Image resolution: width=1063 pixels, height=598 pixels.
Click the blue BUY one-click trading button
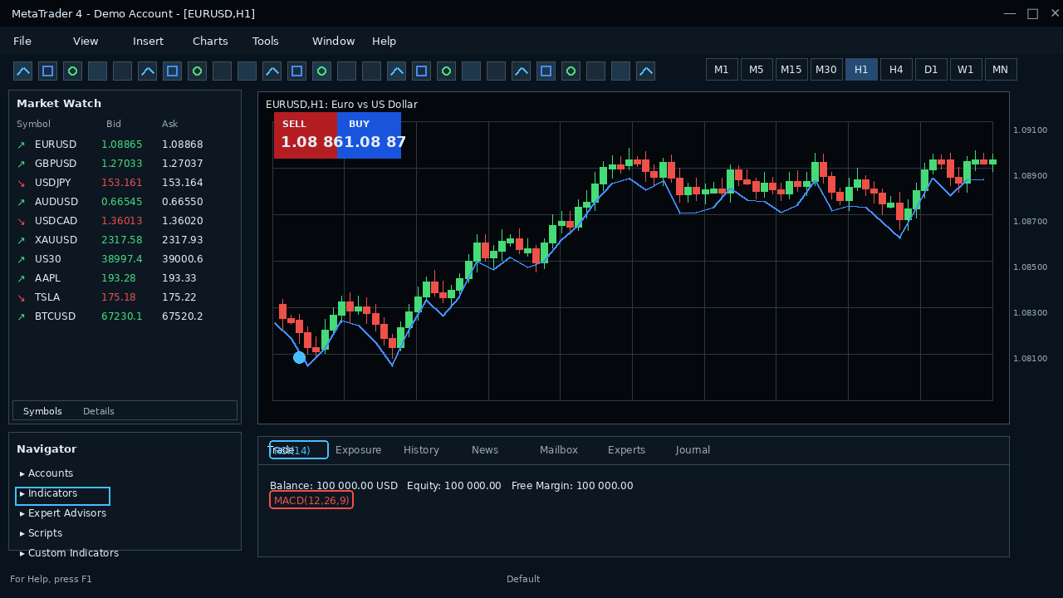coord(369,135)
